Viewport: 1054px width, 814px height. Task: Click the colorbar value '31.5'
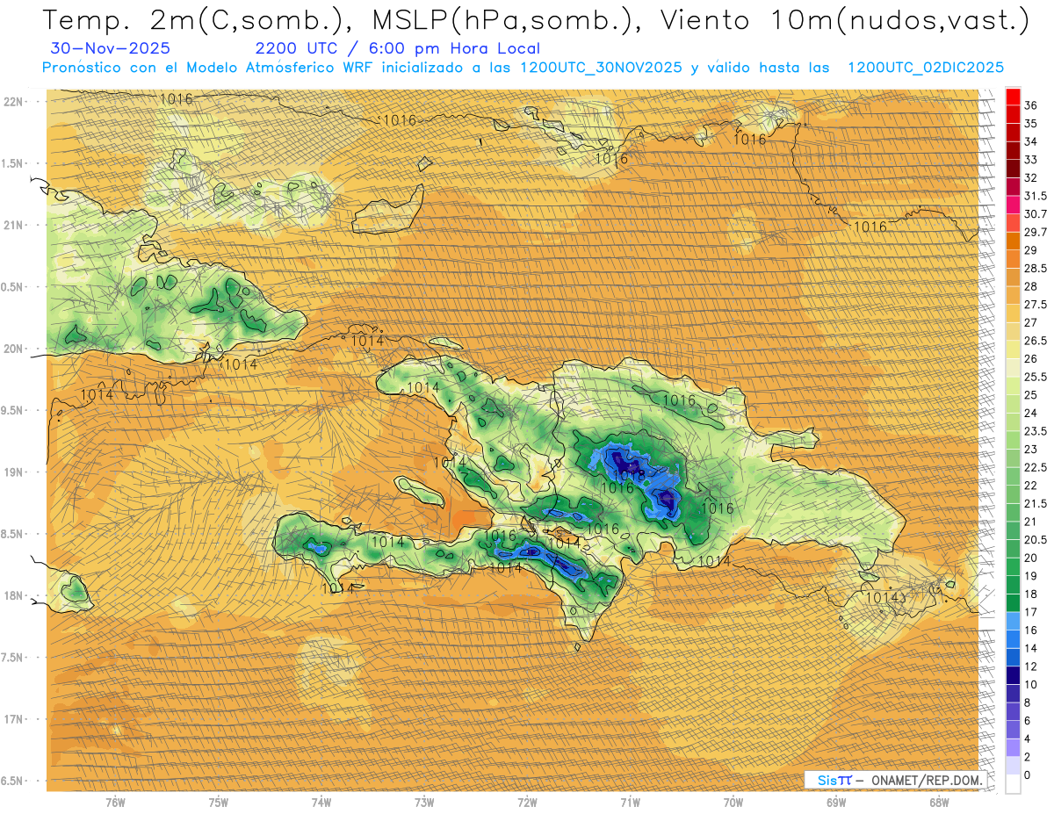[x=1036, y=196]
